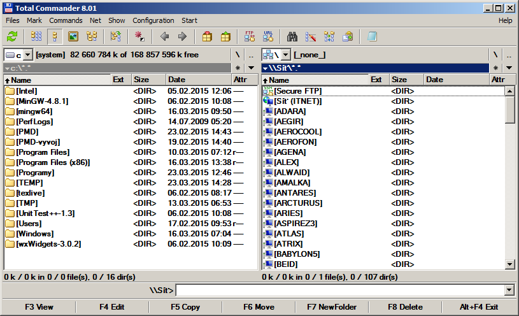Go to root in right panel
519x316 pixels.
(x=495, y=55)
